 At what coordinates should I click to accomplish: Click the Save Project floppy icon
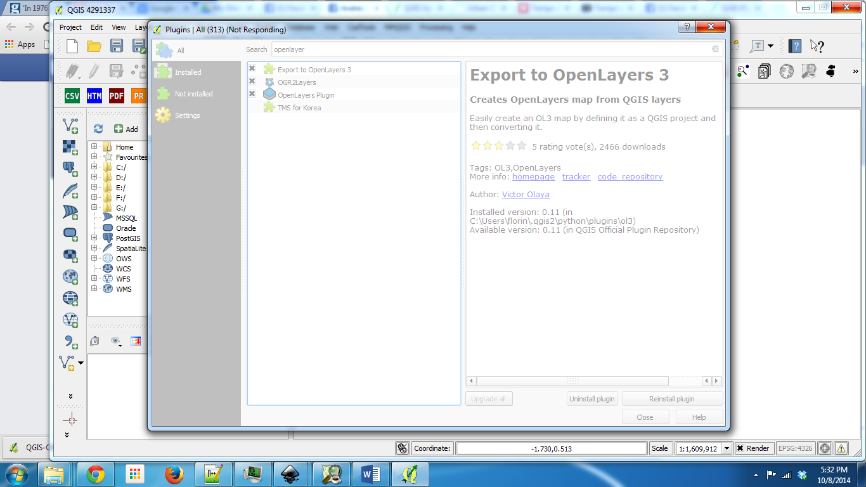117,46
